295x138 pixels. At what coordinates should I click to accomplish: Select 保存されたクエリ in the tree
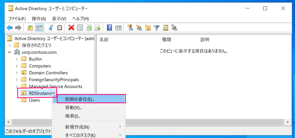[x=36, y=45]
